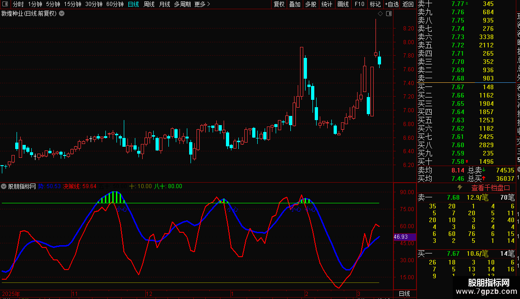Select the 卖九 7.76 order row
This screenshot has height=299, width=520.
tap(466, 12)
